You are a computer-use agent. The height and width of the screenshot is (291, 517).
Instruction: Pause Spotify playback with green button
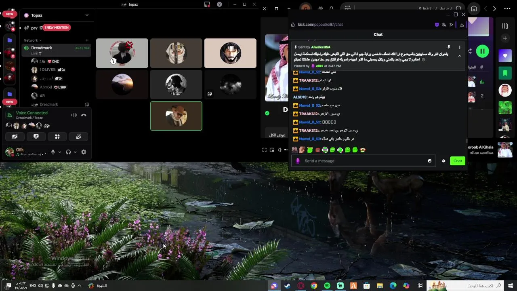pyautogui.click(x=482, y=51)
